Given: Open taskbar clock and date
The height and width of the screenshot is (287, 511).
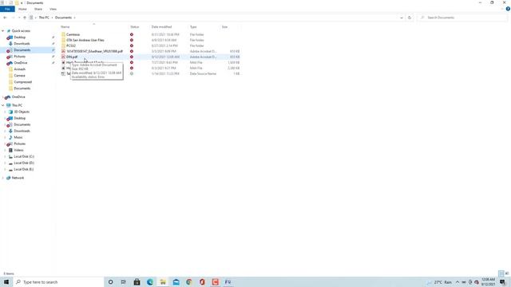Looking at the screenshot, I should tap(488, 281).
